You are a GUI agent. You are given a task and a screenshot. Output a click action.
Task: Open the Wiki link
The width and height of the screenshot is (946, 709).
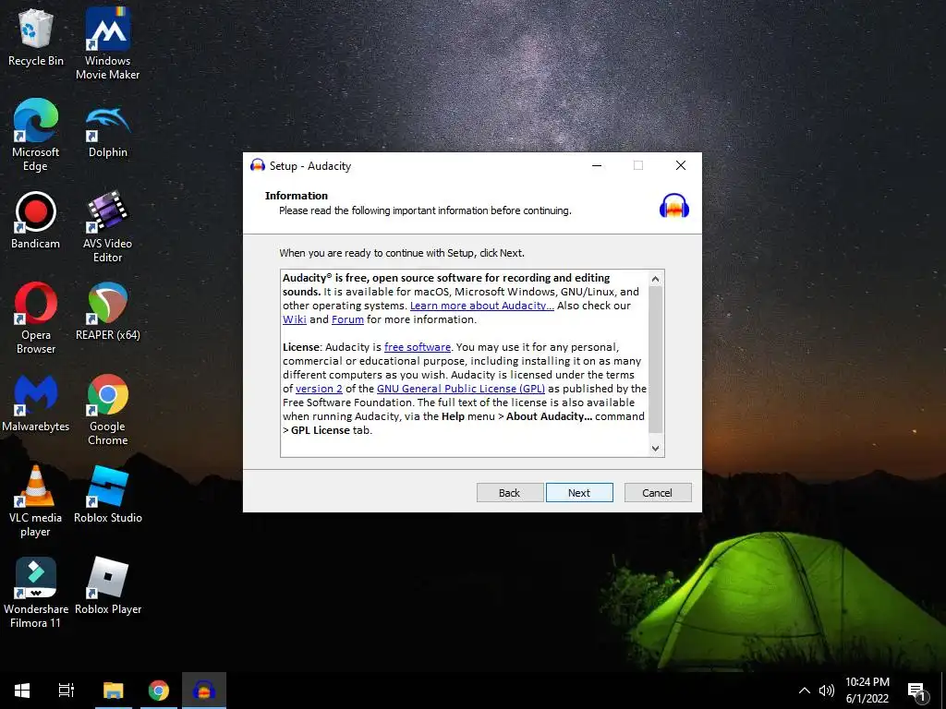pos(295,319)
